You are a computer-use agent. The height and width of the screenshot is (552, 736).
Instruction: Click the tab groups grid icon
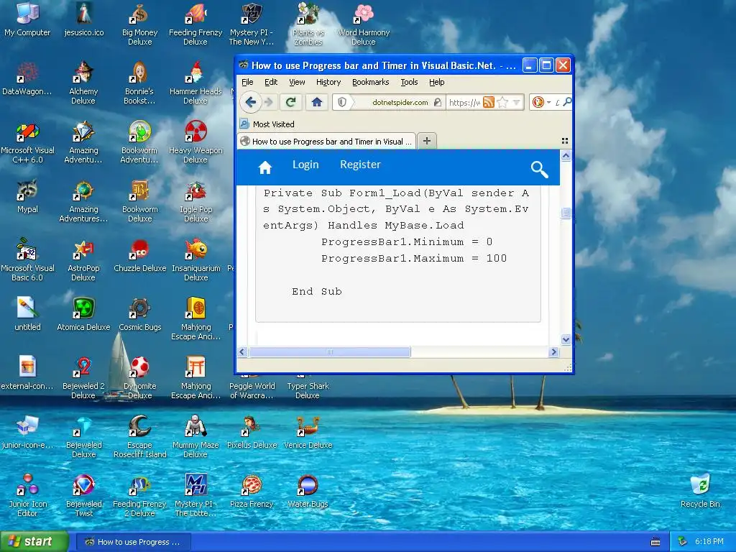[565, 141]
